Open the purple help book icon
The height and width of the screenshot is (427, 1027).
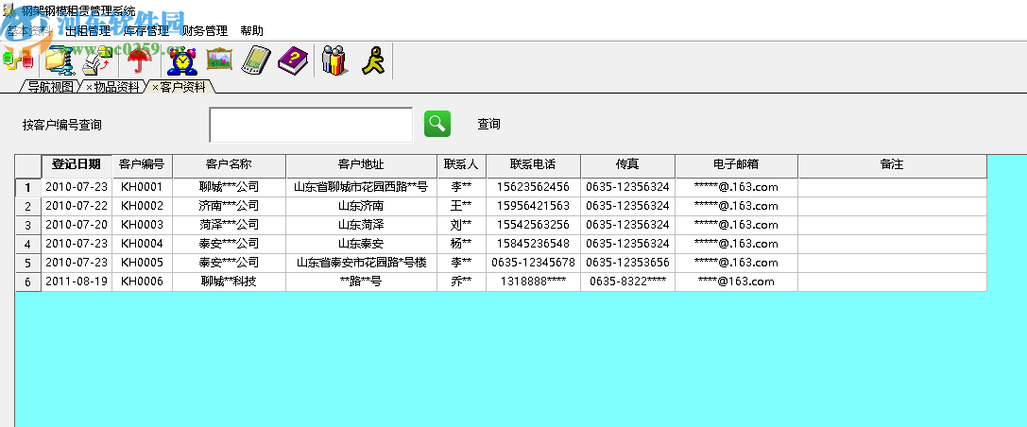point(292,60)
